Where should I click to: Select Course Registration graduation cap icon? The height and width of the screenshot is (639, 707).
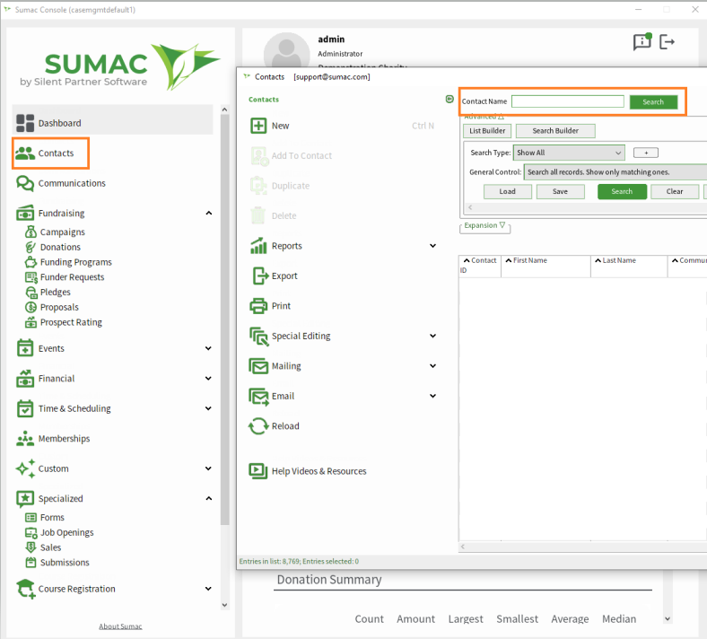click(x=26, y=589)
